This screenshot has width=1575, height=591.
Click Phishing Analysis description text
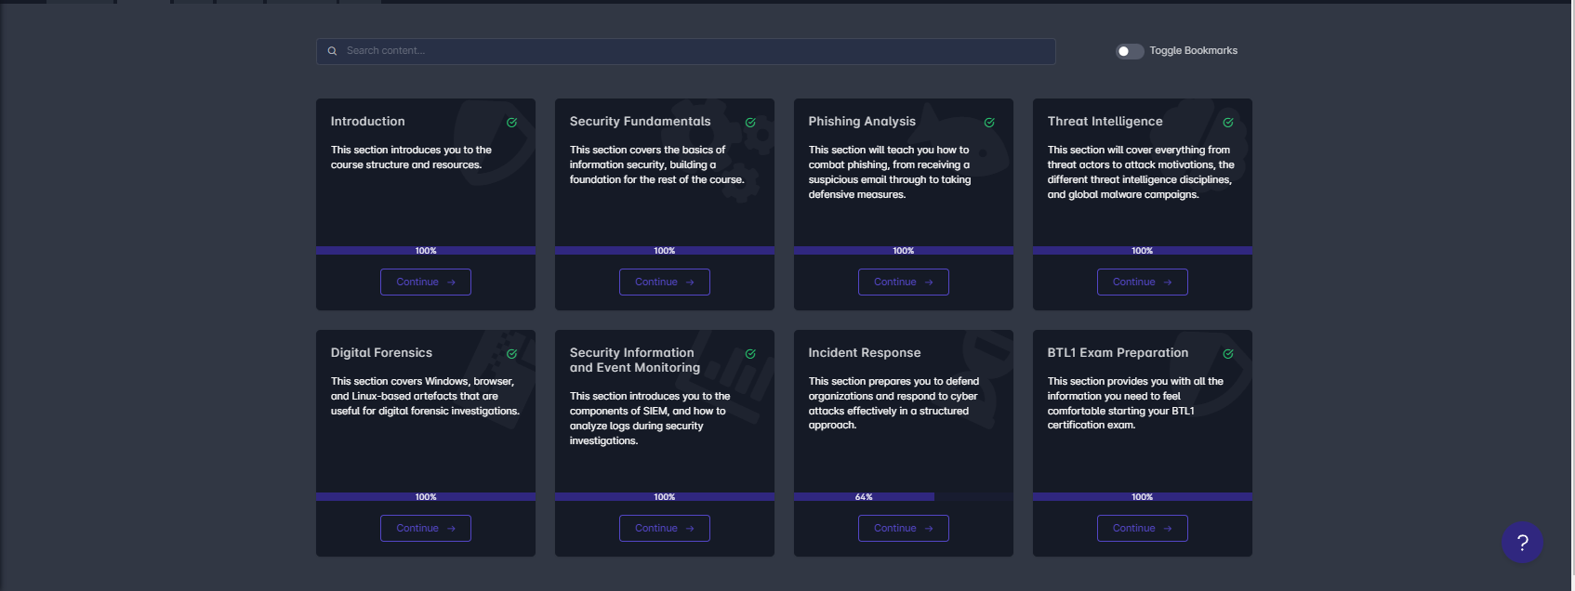coord(890,172)
